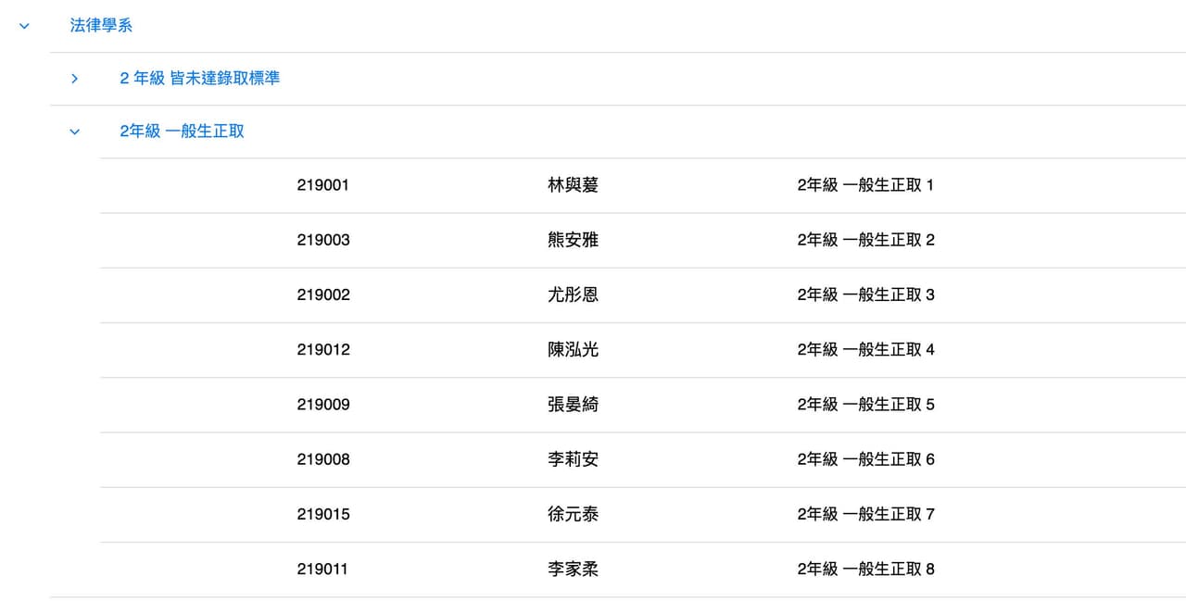Image resolution: width=1186 pixels, height=601 pixels.
Task: Select the name 熊安雅
Action: tap(574, 240)
